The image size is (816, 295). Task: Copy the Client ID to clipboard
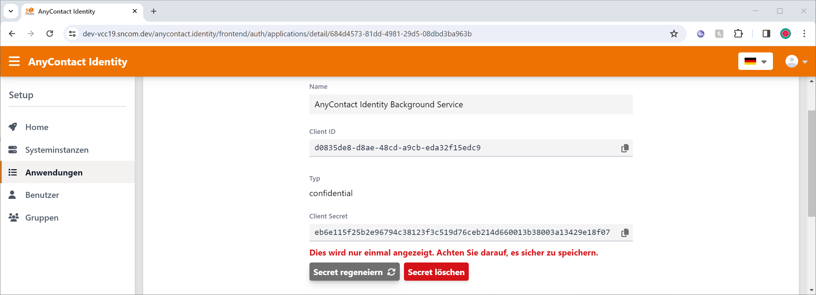pos(625,148)
